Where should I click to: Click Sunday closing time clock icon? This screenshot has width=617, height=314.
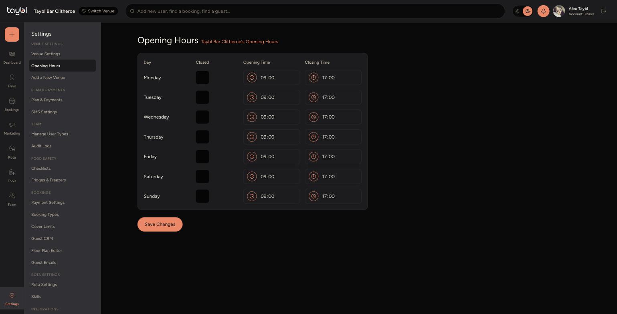click(314, 196)
